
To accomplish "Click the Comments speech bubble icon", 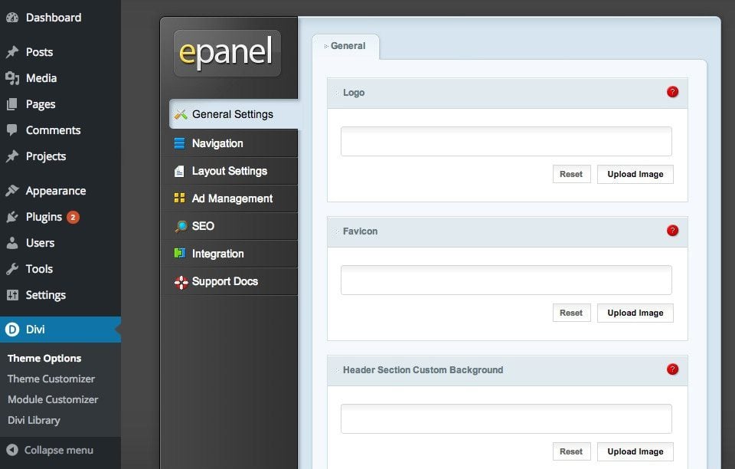I will (x=12, y=130).
